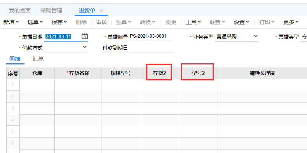The width and height of the screenshot is (307, 153).
Task: Click the 序号 column header
Action: coord(13,73)
